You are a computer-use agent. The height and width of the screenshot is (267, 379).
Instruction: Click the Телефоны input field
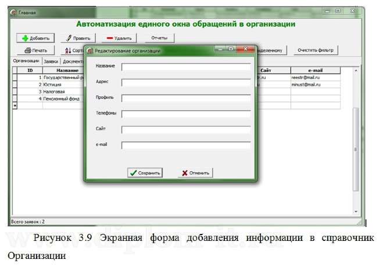coord(186,114)
